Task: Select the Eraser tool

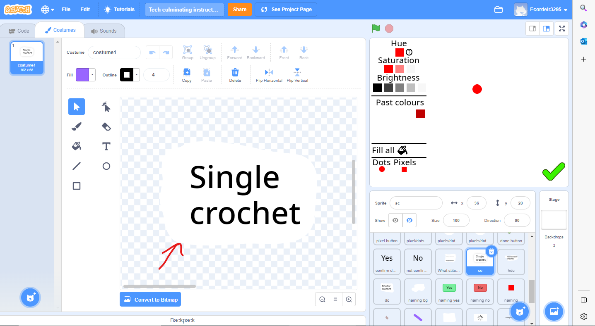Action: [x=106, y=126]
